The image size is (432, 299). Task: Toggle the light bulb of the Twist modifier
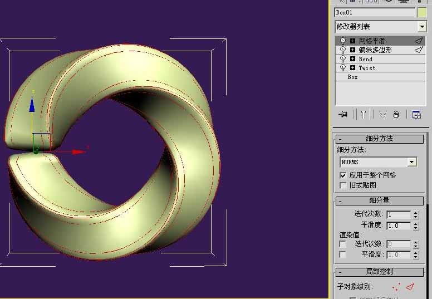click(343, 68)
